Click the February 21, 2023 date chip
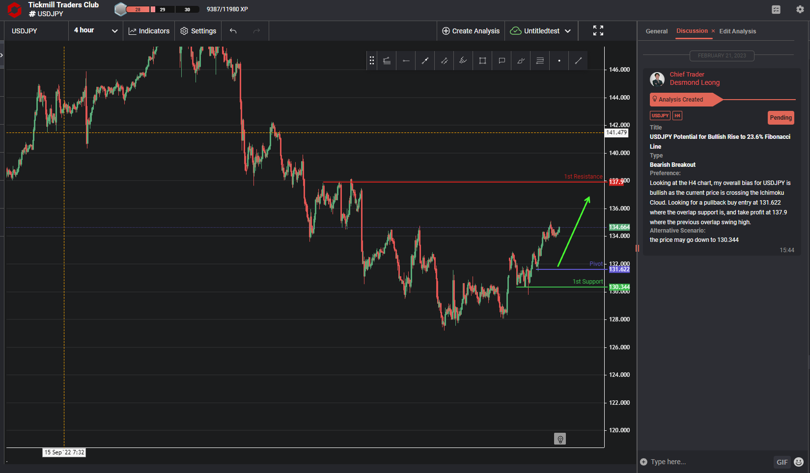Screen dimensions: 810x473 coord(722,55)
